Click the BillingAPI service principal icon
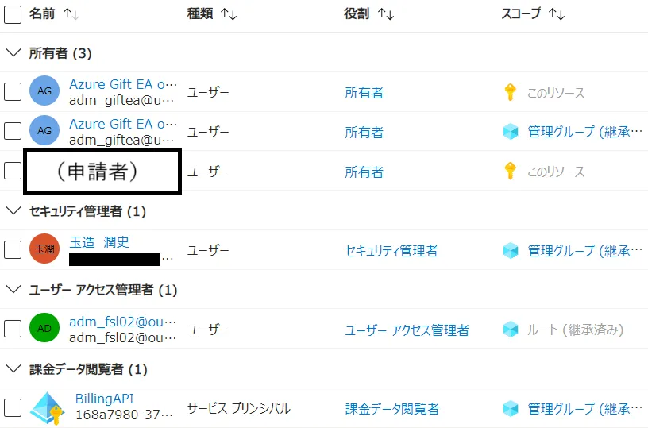 point(47,408)
